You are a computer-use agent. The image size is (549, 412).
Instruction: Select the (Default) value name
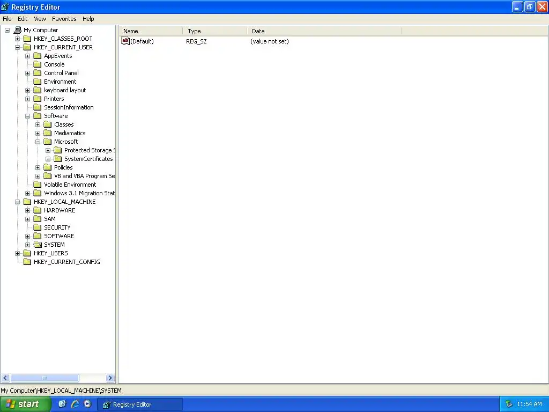(142, 41)
